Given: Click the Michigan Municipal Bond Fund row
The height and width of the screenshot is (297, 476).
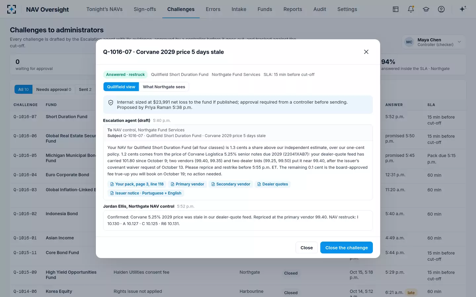Looking at the screenshot, I should click(x=238, y=158).
